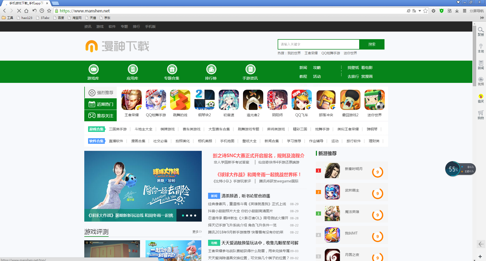The image size is (486, 261).
Task: Open QQ炫舞手游 game icon
Action: click(156, 100)
